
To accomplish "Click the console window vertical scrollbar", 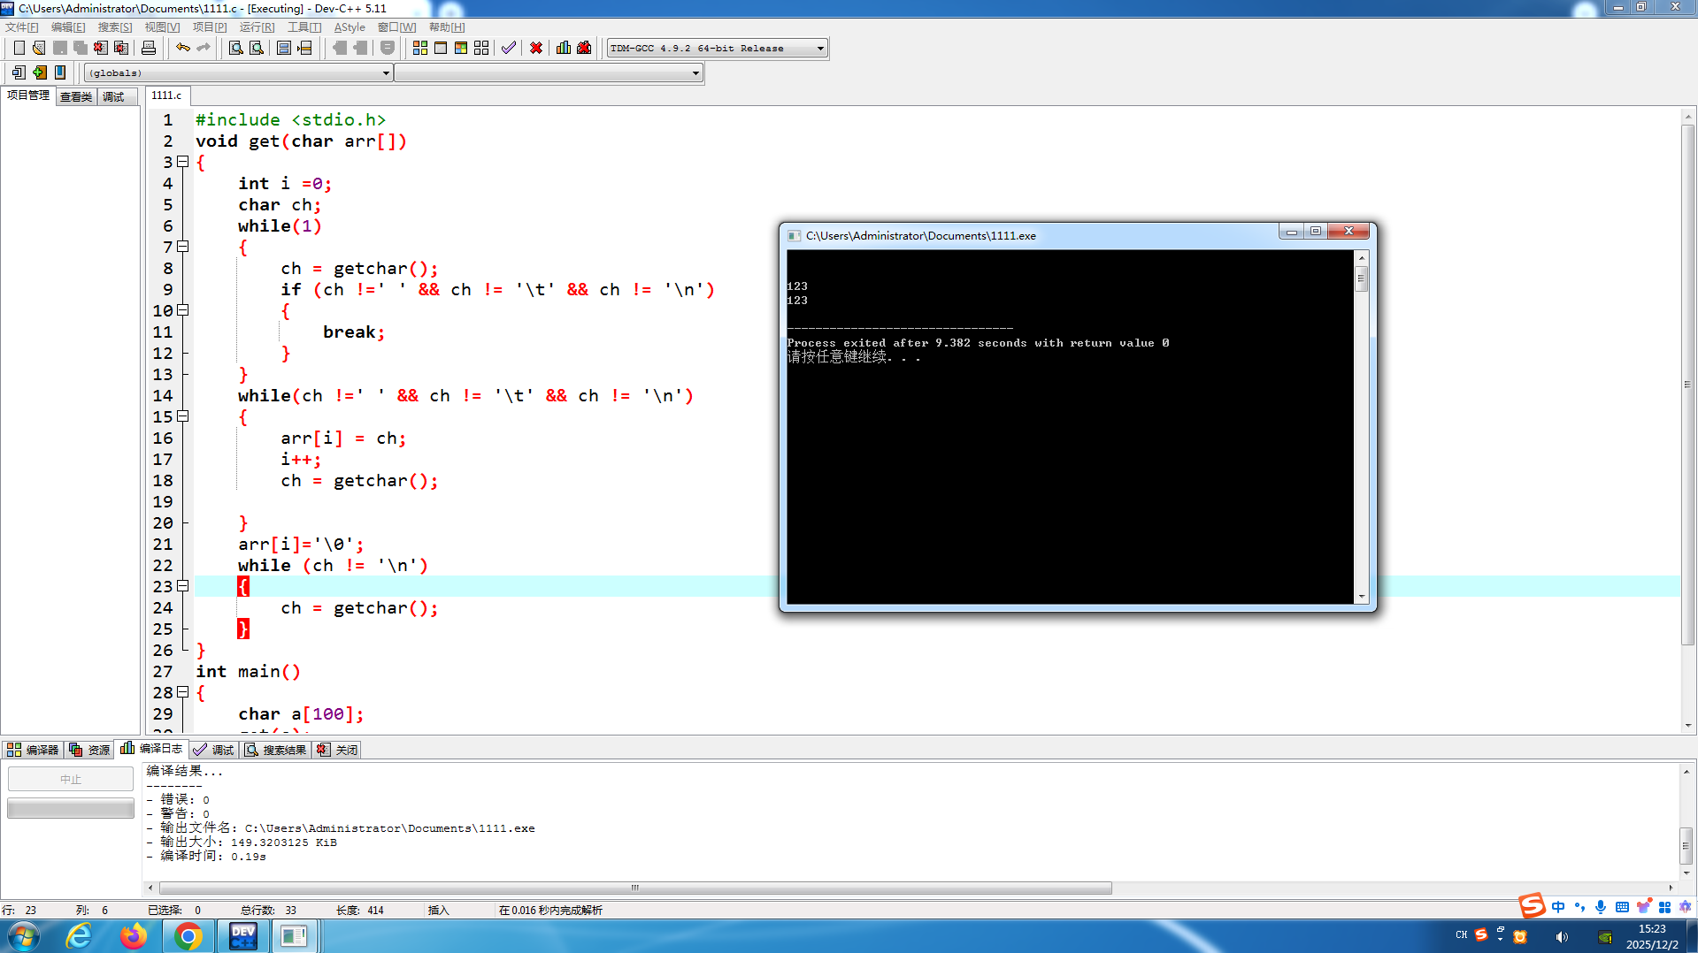I will pyautogui.click(x=1362, y=427).
